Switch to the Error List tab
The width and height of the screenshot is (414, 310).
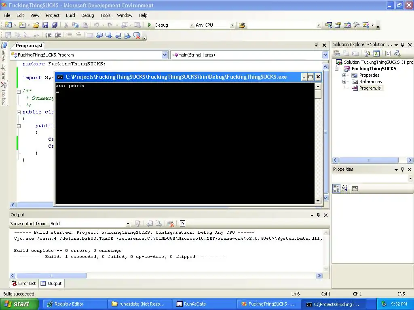click(24, 284)
